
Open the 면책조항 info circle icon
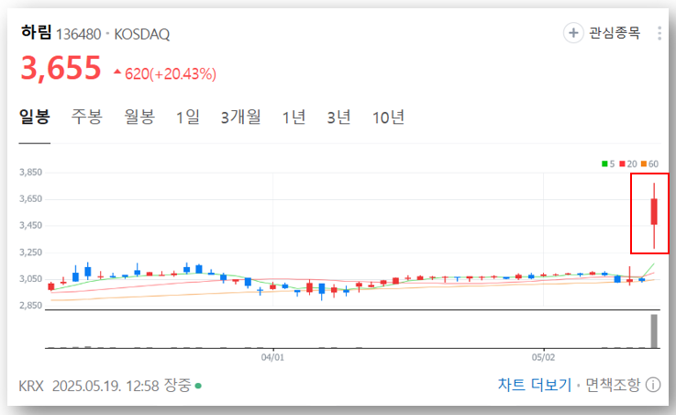coord(653,385)
